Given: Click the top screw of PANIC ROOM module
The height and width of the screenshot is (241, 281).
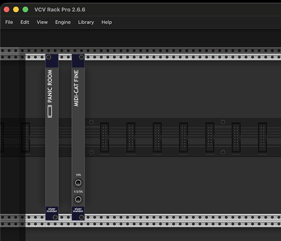Looking at the screenshot, I should point(49,57).
